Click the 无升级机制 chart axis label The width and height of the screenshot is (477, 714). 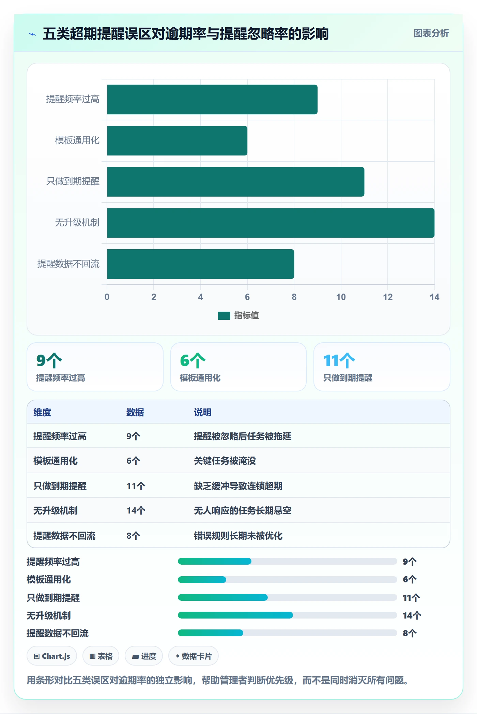[x=77, y=223]
